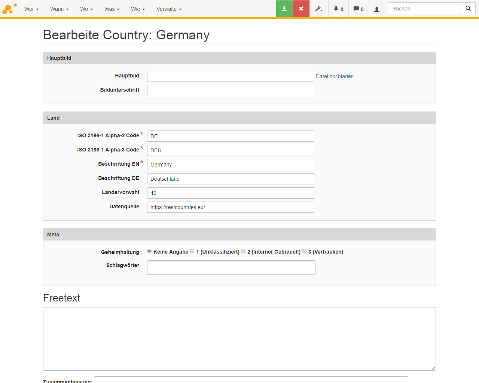This screenshot has width=479, height=383.
Task: Expand the Wo dropdown menu
Action: (86, 9)
